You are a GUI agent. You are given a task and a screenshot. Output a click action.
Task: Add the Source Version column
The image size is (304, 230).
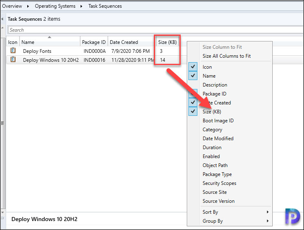click(x=219, y=201)
